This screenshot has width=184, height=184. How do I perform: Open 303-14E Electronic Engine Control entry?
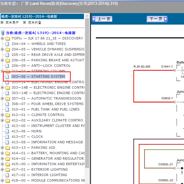[48, 93]
